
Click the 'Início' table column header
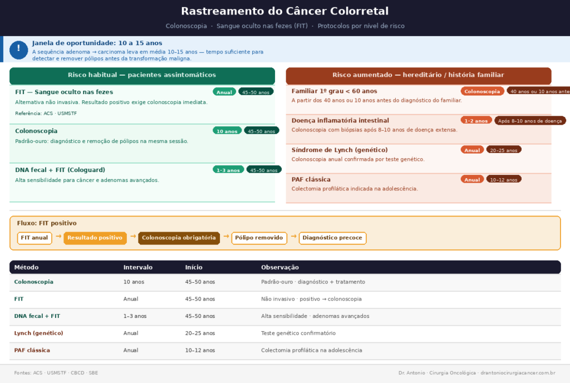click(194, 267)
